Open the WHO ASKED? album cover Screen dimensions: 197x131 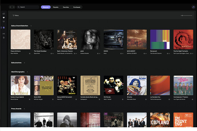(137, 39)
